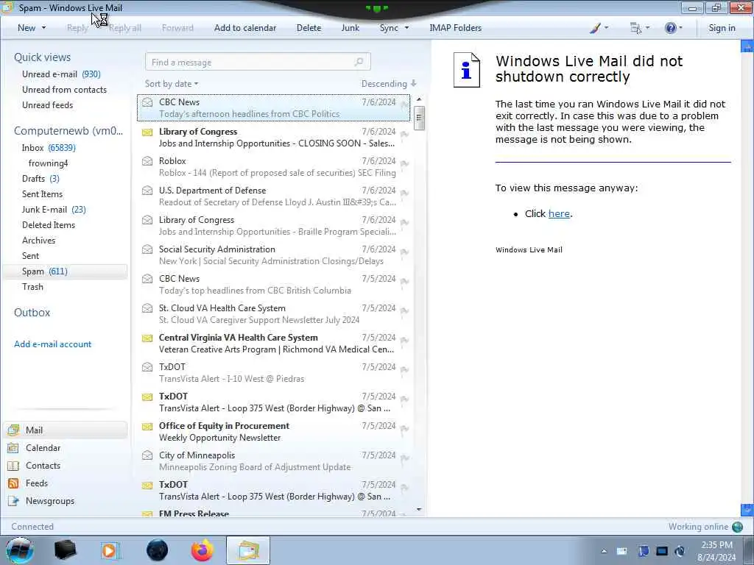Open the Sort by date dropdown

[172, 84]
